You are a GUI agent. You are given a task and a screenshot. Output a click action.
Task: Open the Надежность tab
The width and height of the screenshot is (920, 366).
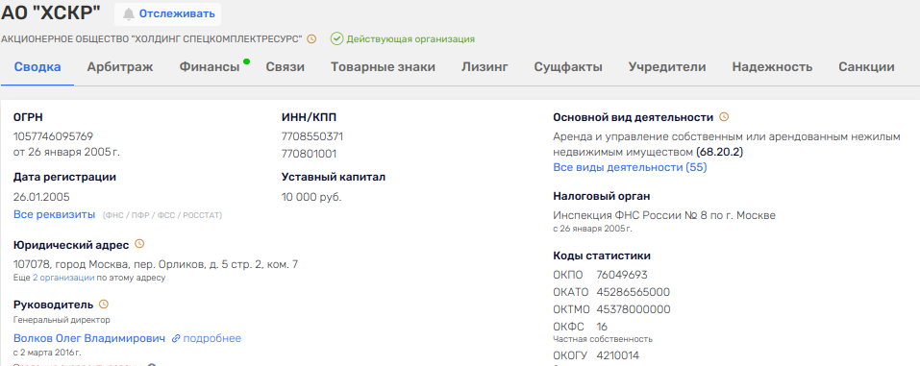(x=772, y=67)
